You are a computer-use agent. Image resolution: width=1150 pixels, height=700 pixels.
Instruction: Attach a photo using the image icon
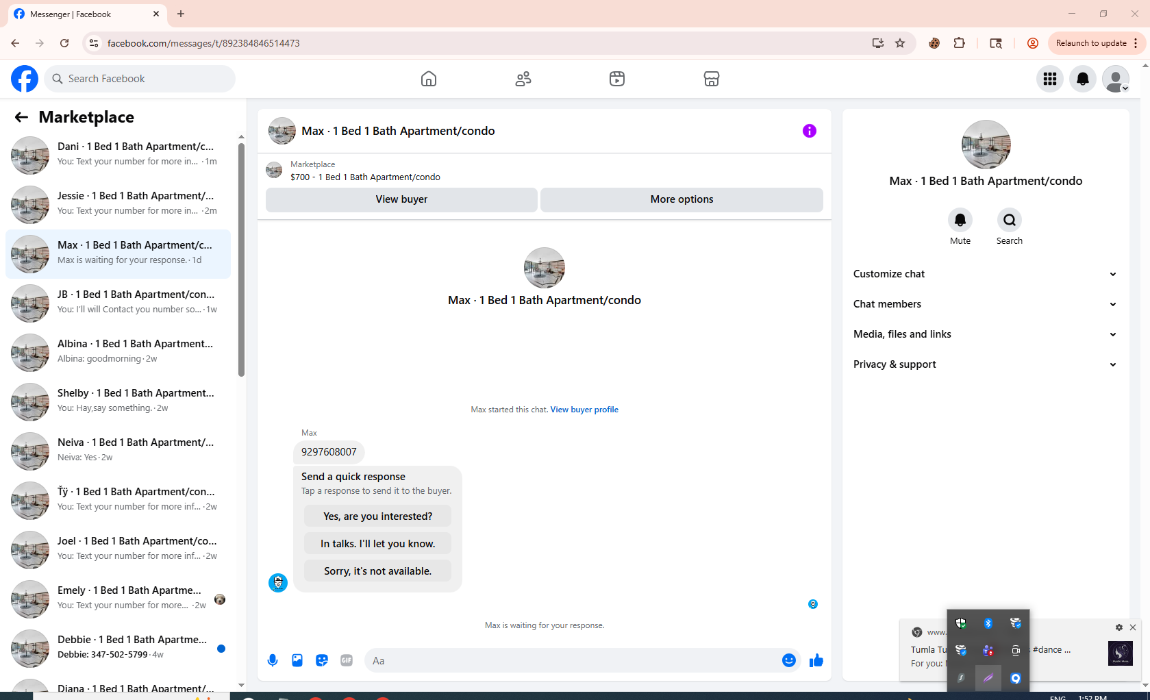pos(297,660)
